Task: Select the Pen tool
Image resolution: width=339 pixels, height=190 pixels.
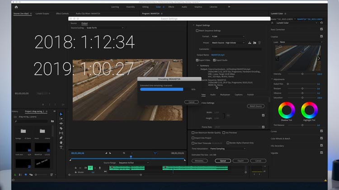Action: coord(61,138)
